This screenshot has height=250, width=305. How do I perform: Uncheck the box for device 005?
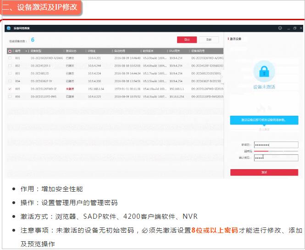(x=10, y=89)
